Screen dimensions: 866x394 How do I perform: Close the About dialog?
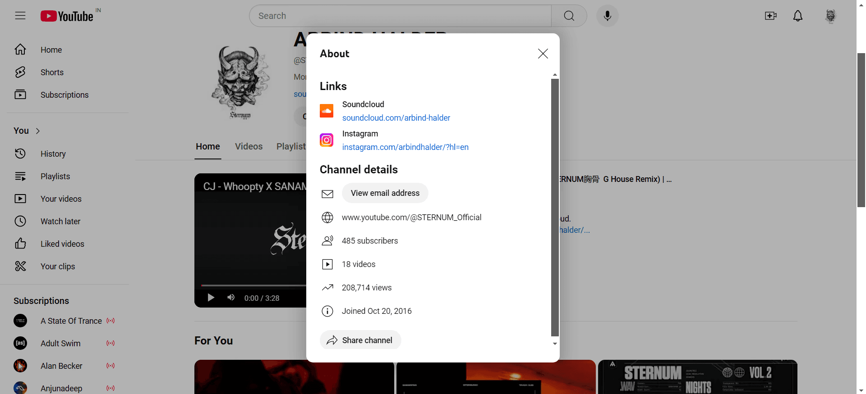point(543,54)
